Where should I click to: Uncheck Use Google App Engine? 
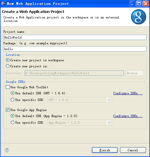click(7, 110)
